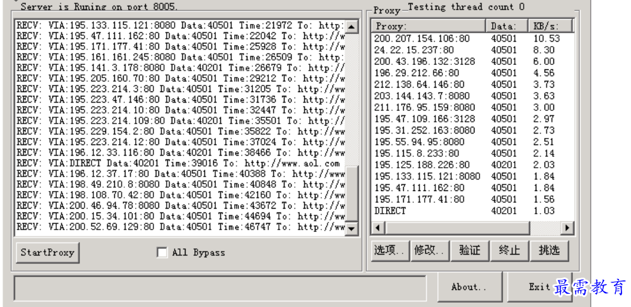
Task: Click the 修改 modify button
Action: (x=429, y=251)
